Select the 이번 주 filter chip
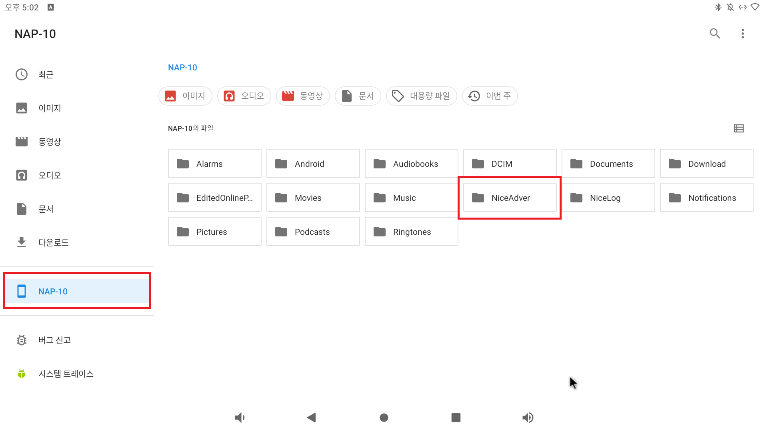 pyautogui.click(x=490, y=96)
